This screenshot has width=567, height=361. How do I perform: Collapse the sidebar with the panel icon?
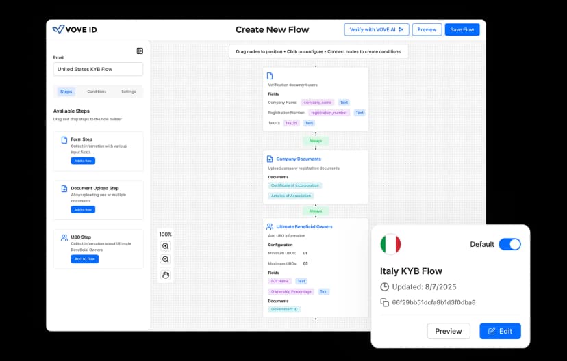click(140, 51)
